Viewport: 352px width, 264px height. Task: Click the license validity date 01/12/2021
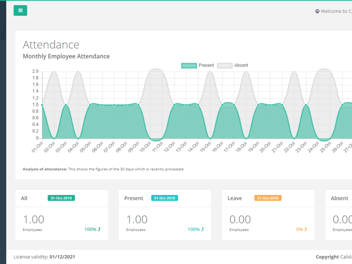62,257
